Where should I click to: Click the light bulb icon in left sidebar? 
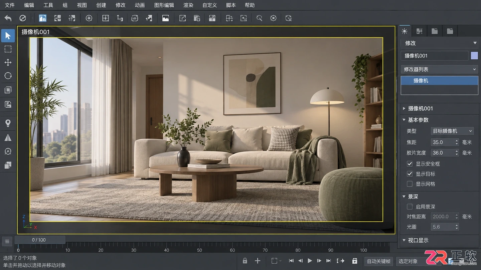(8, 123)
